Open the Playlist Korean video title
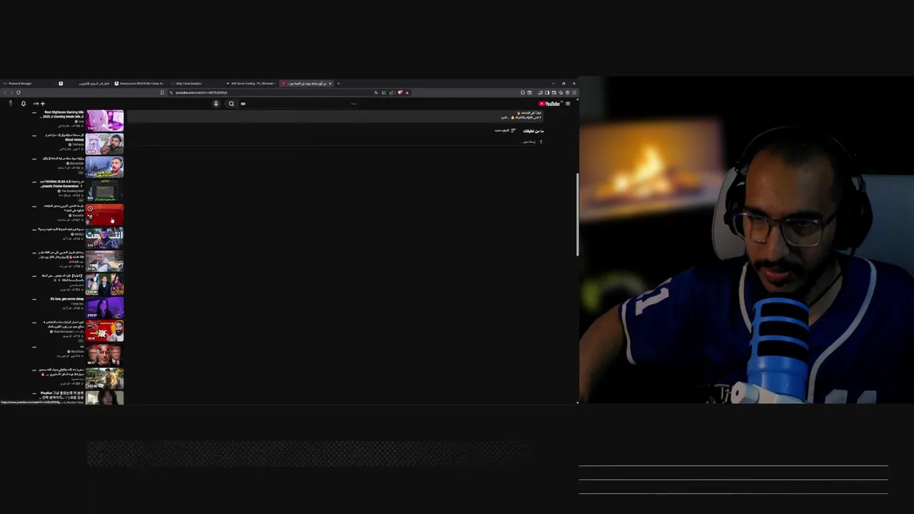 (62, 395)
